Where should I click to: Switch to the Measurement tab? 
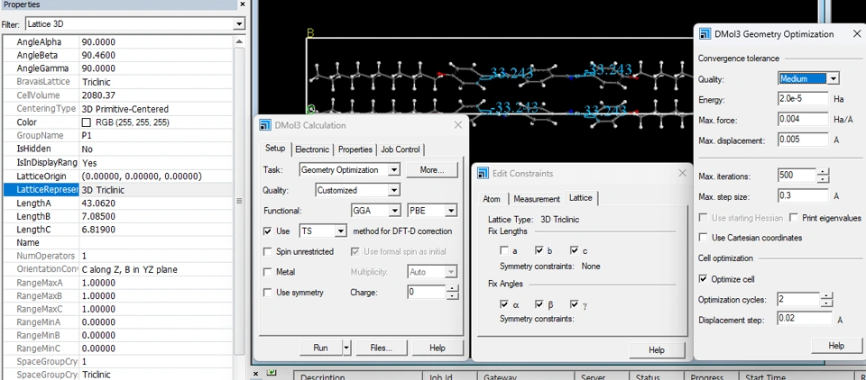pos(537,199)
